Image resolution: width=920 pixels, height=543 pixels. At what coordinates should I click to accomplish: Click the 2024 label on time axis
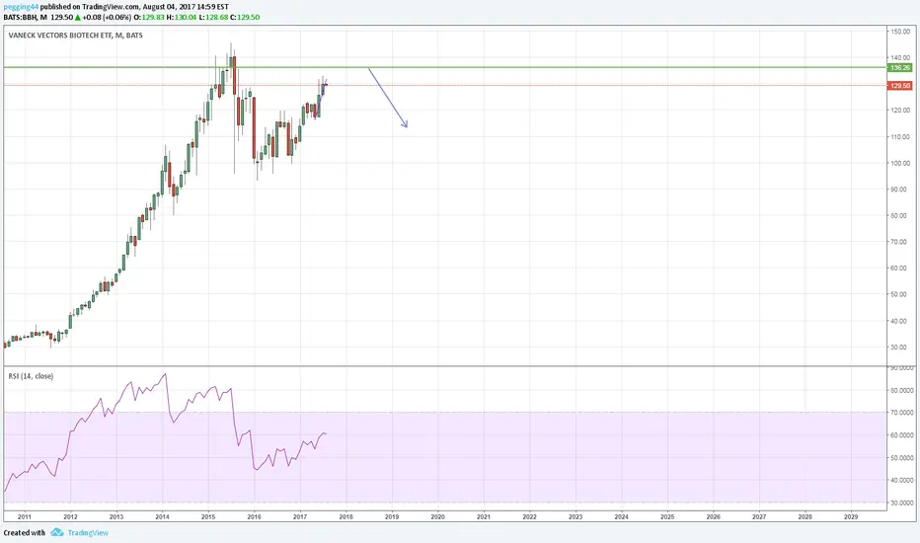click(x=621, y=517)
